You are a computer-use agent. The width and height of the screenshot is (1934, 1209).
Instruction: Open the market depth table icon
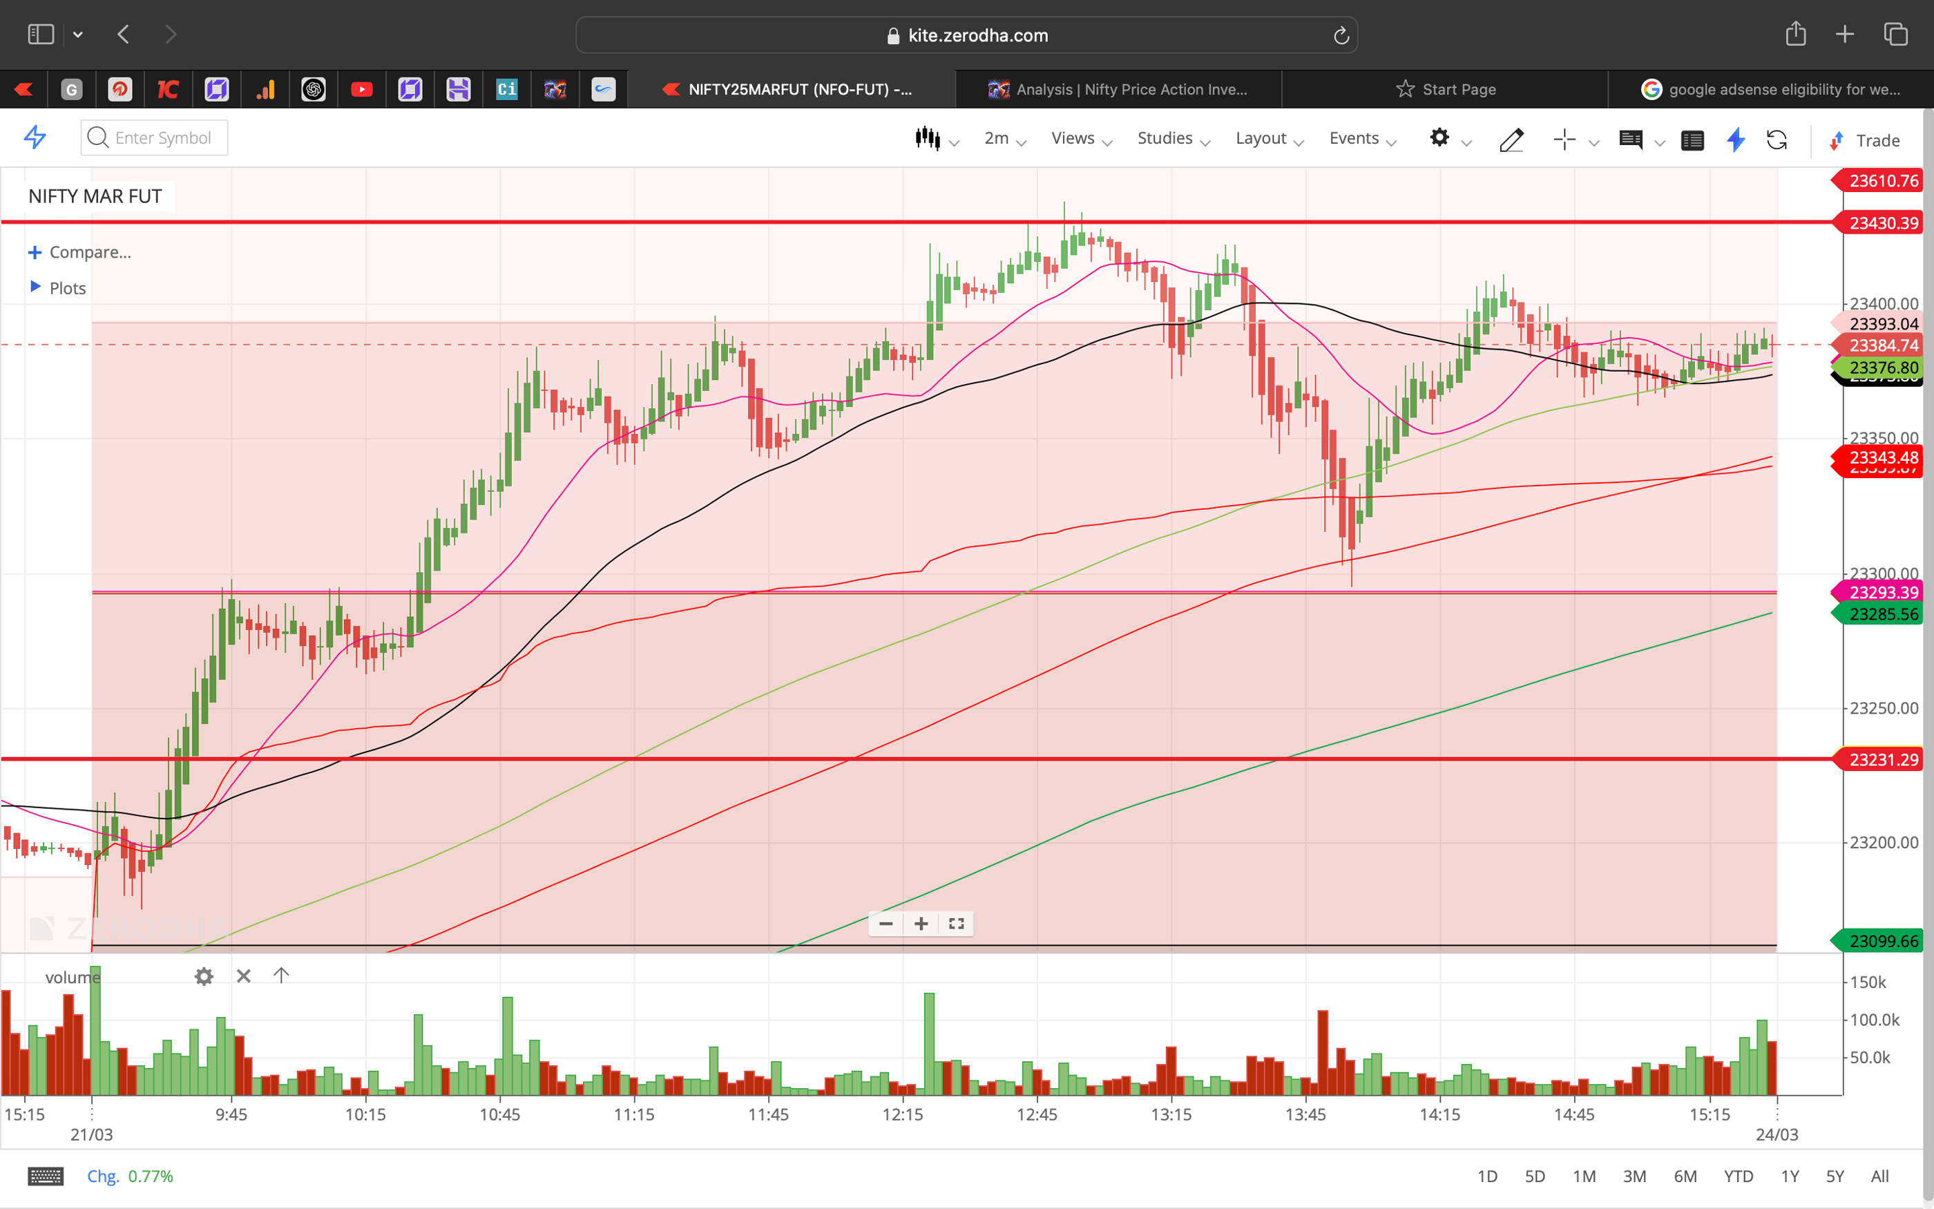[1693, 140]
